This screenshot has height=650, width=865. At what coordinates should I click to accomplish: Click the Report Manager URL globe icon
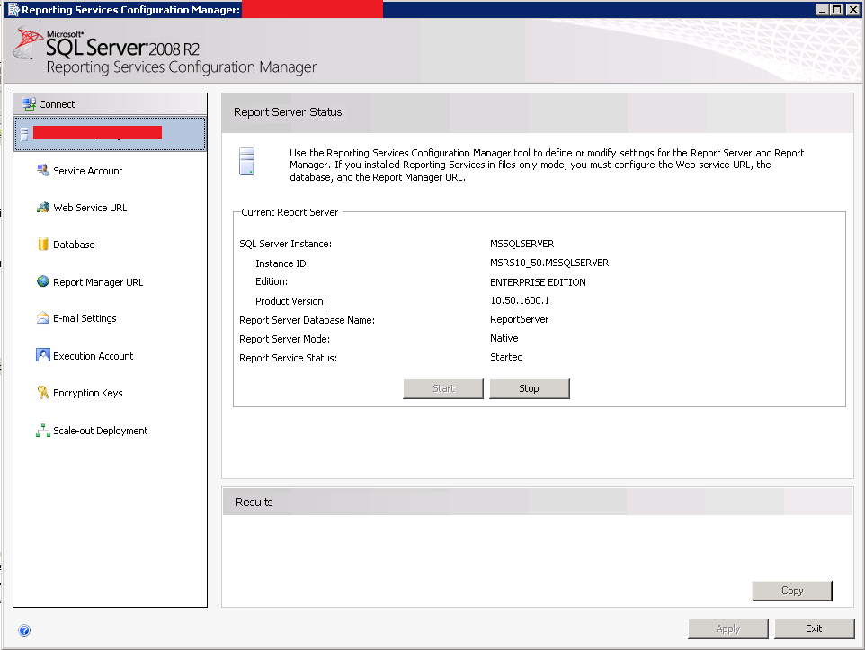tap(43, 281)
